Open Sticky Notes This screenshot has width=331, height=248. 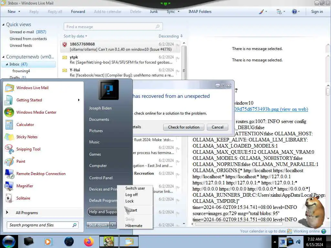coord(27,137)
